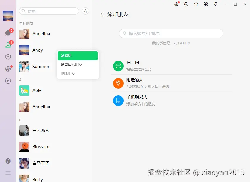The width and height of the screenshot is (250, 182).
Task: Open the video play icon in the sidebar
Action: click(8, 81)
